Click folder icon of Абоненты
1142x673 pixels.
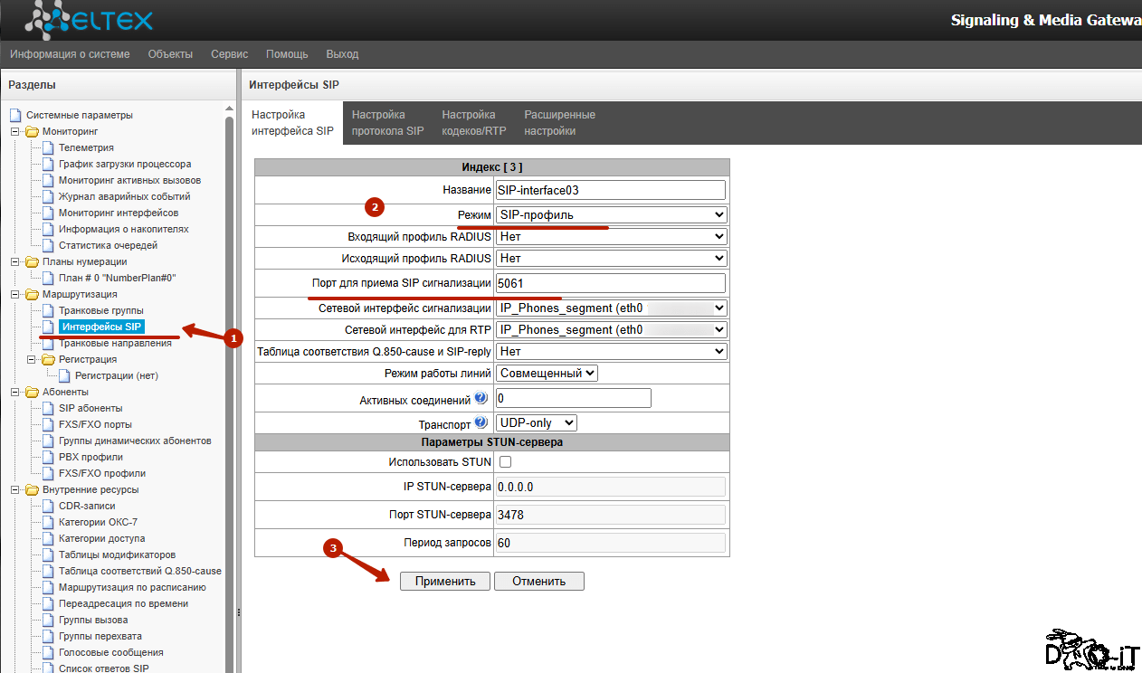[x=32, y=392]
